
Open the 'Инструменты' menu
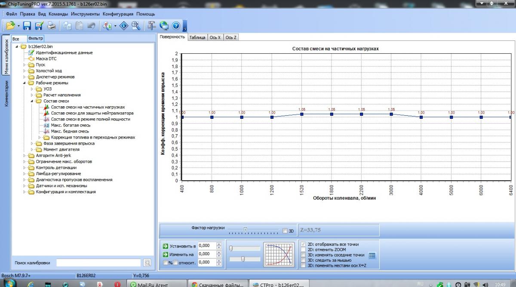86,14
